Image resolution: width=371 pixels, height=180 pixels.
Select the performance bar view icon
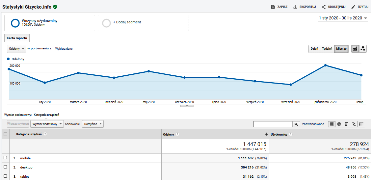click(x=346, y=124)
